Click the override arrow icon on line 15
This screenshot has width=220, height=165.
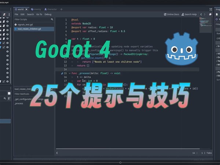pyautogui.click(x=62, y=73)
